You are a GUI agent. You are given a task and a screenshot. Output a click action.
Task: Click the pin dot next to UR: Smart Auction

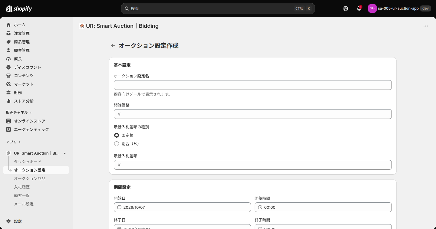(65, 153)
